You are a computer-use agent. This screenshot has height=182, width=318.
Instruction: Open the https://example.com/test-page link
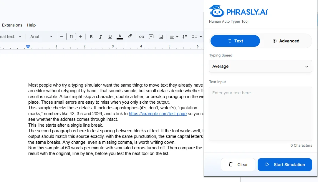coord(158,114)
